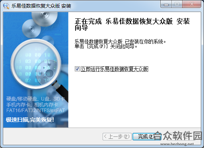
Task: Click the slogan 极速扫描,完美恢复!
Action: pos(30,120)
